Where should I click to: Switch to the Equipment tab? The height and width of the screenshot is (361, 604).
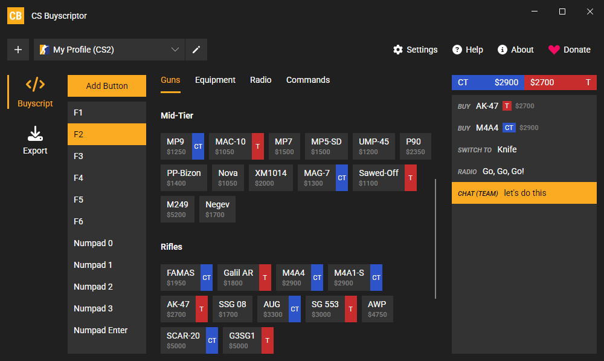[215, 80]
